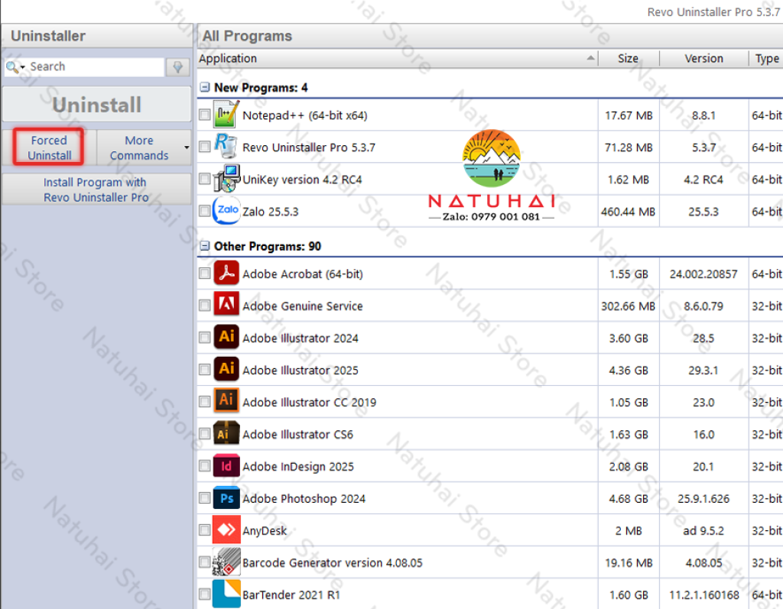Viewport: 783px width, 609px height.
Task: Click the 460.44 MB size cell
Action: (629, 212)
